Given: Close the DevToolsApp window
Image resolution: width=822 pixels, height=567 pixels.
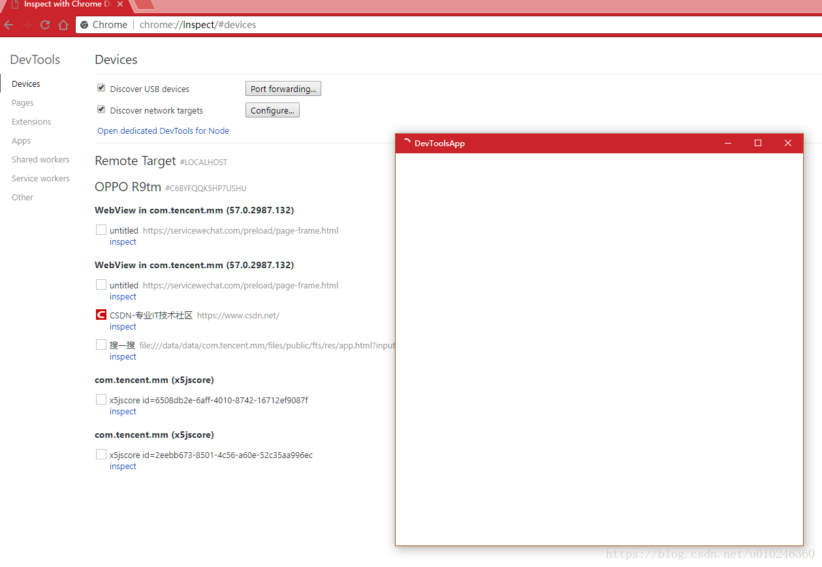Looking at the screenshot, I should pyautogui.click(x=788, y=143).
